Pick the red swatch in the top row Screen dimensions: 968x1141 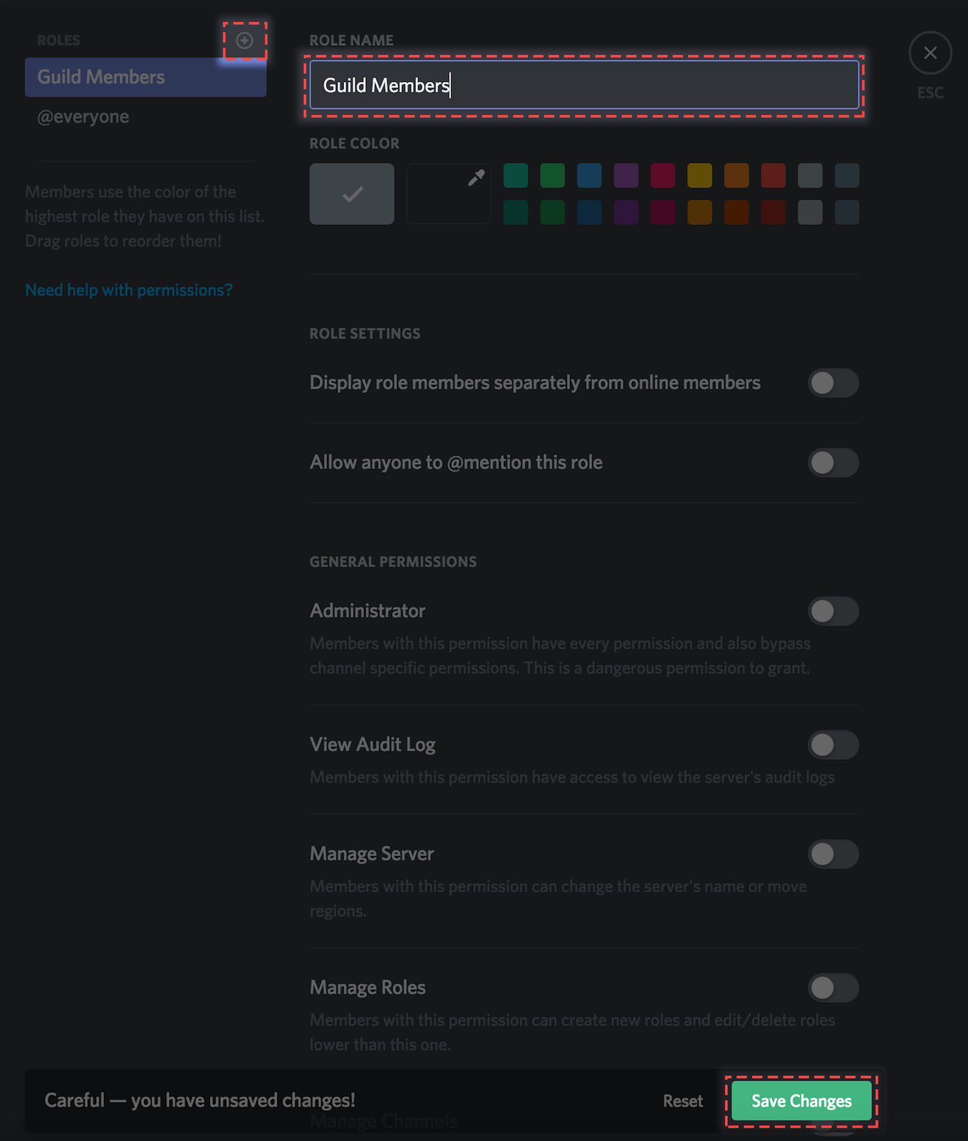click(773, 175)
